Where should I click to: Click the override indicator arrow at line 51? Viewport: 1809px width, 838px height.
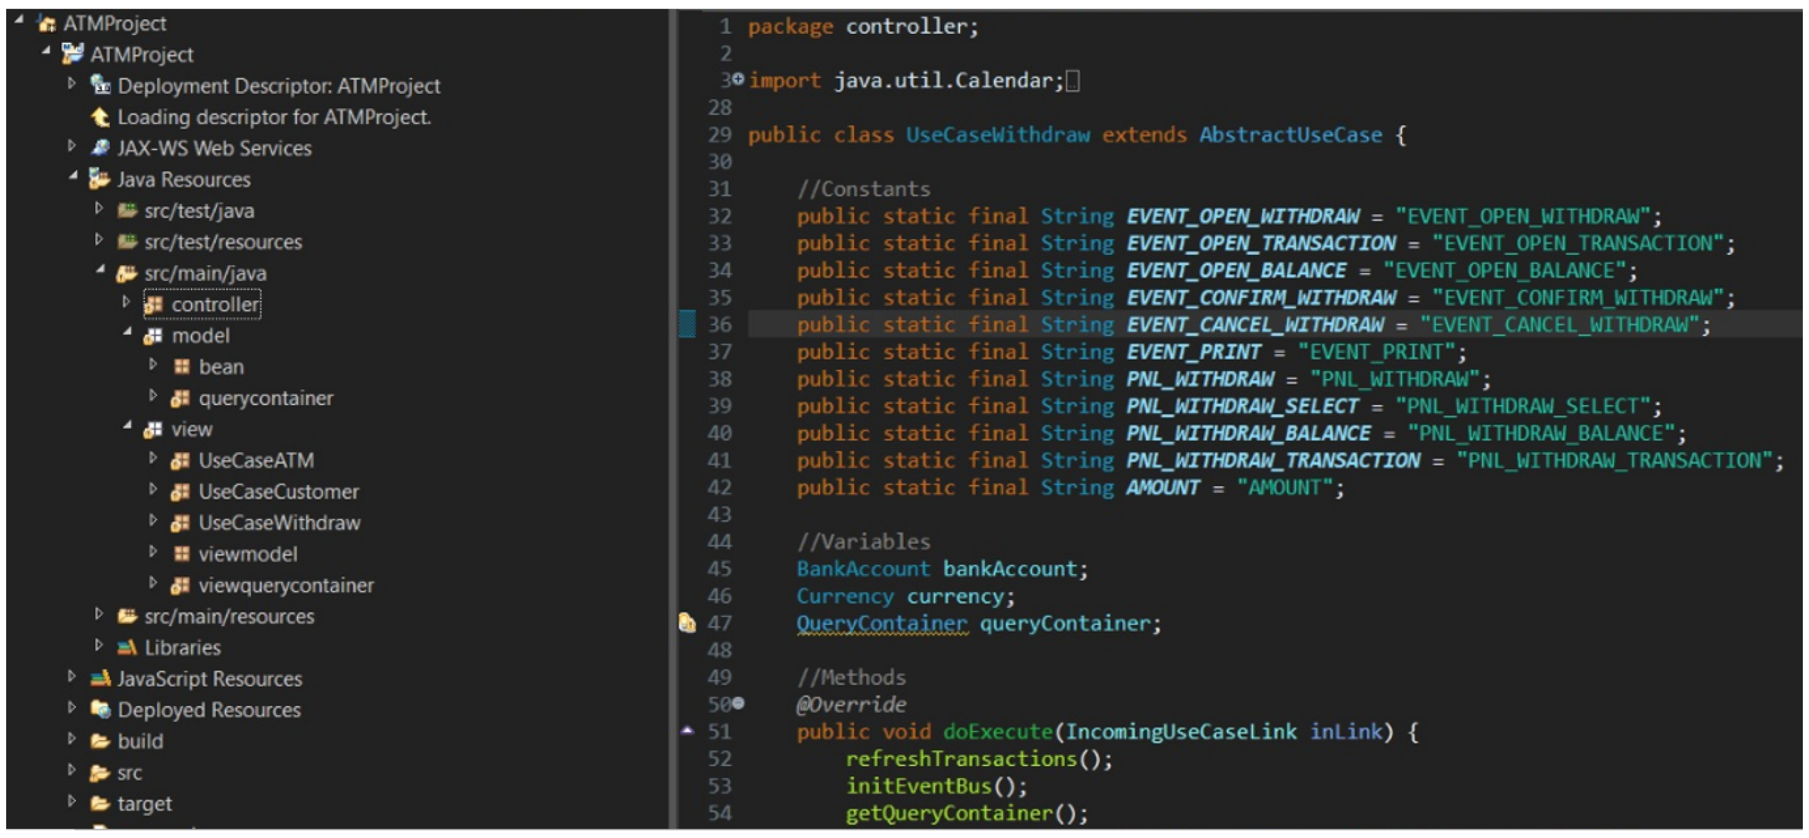(x=687, y=731)
